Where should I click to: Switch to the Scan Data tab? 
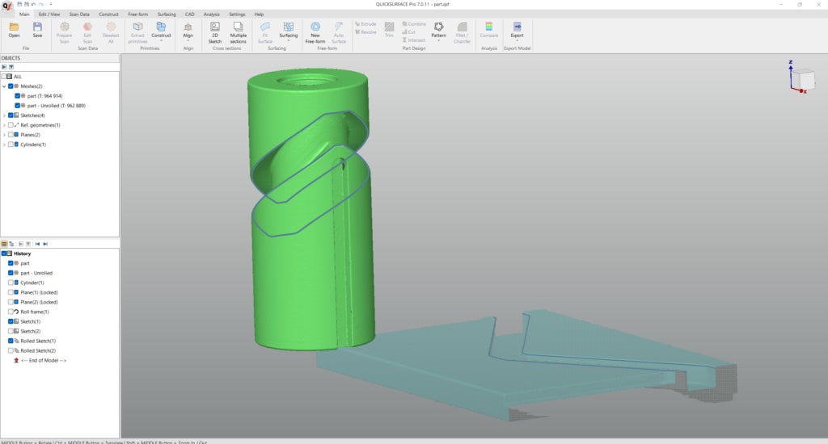click(79, 14)
